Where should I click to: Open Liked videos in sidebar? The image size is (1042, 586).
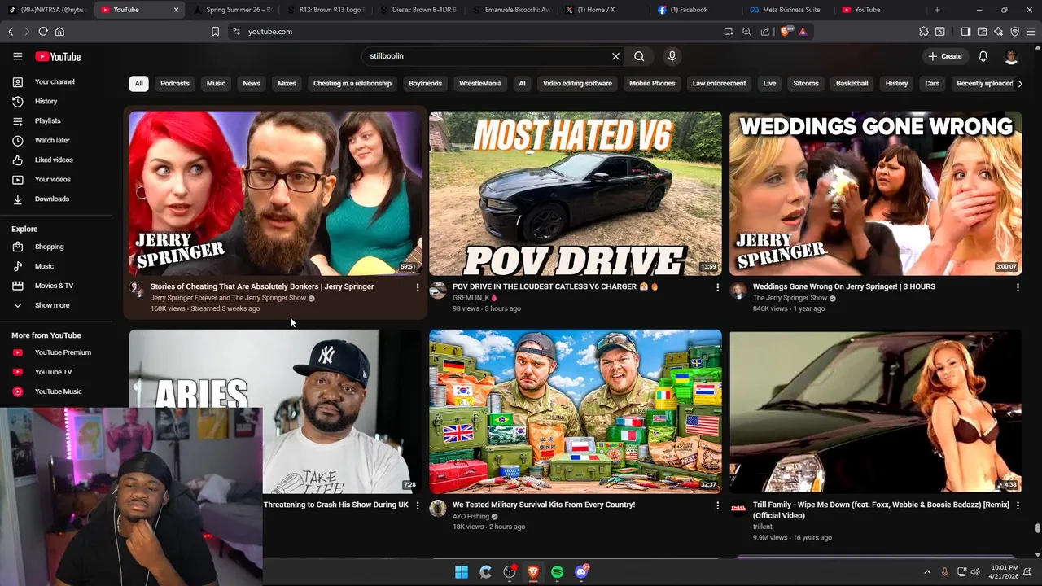pyautogui.click(x=55, y=160)
